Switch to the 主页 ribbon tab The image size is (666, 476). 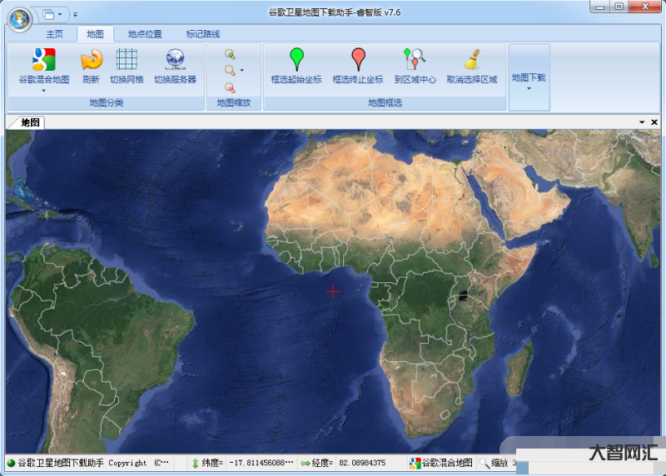pyautogui.click(x=54, y=34)
